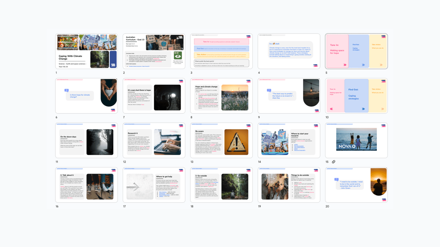Open the CSIRO link on slide 14

point(296,145)
